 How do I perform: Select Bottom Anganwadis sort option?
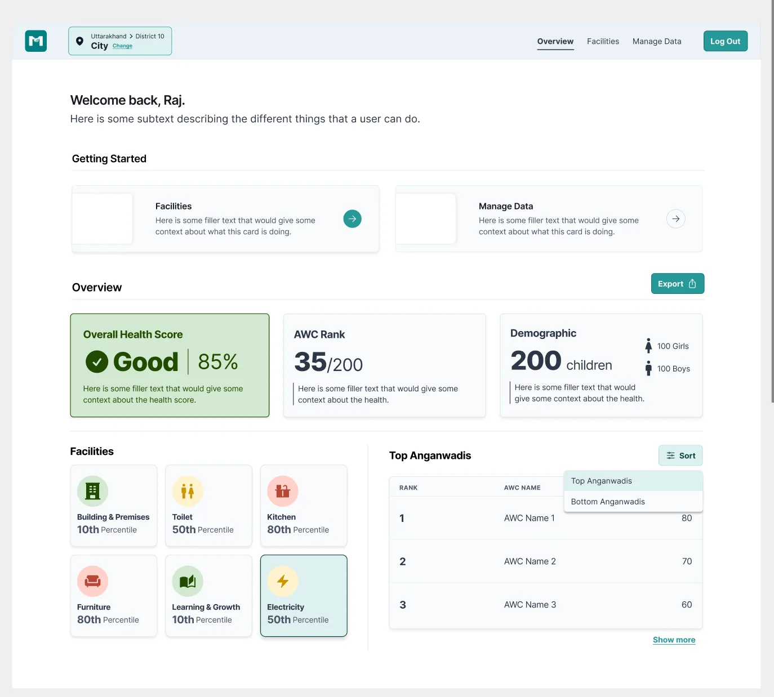(x=633, y=502)
